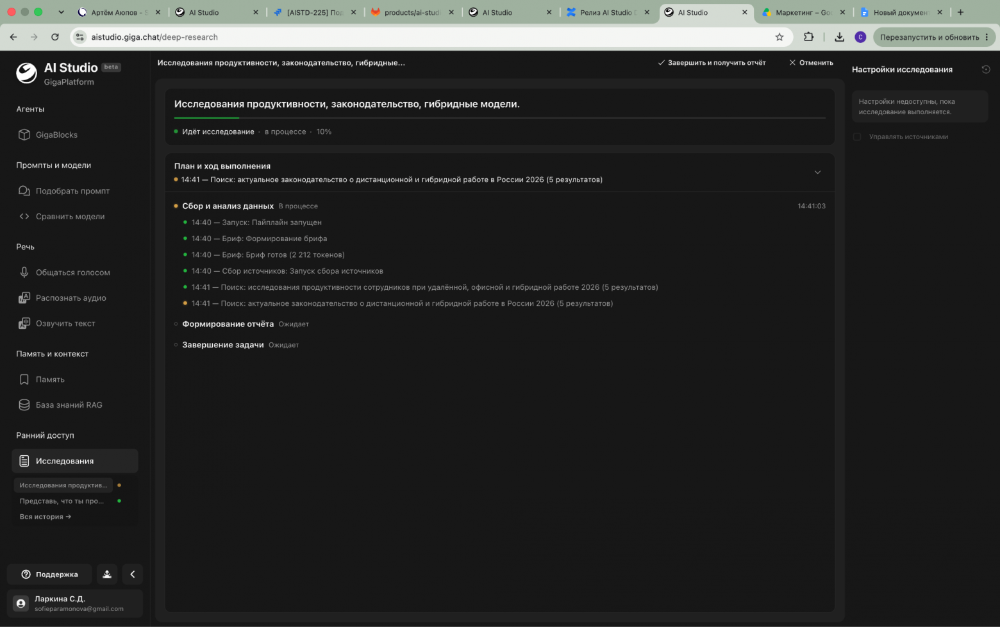Viewport: 1000px width, 627px height.
Task: Click the Общаться голосом microphone icon
Action: tap(24, 272)
